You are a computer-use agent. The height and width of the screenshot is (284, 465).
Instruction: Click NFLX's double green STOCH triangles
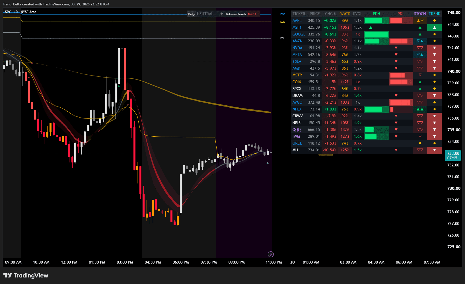click(x=420, y=109)
